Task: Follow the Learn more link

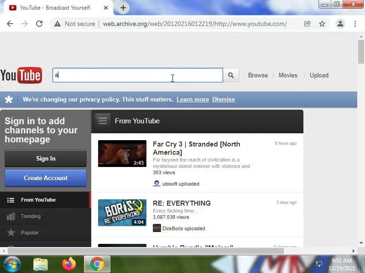Action: pyautogui.click(x=193, y=99)
